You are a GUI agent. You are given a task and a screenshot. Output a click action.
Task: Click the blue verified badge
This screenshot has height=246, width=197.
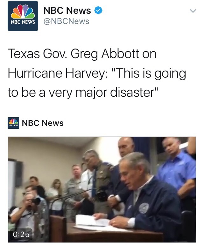coord(98,10)
